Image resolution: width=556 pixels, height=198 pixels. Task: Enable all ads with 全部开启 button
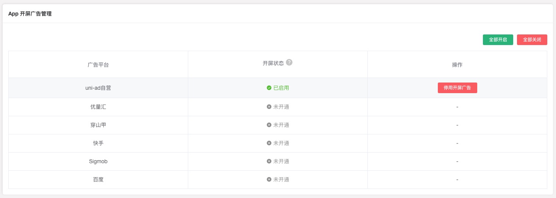click(498, 40)
